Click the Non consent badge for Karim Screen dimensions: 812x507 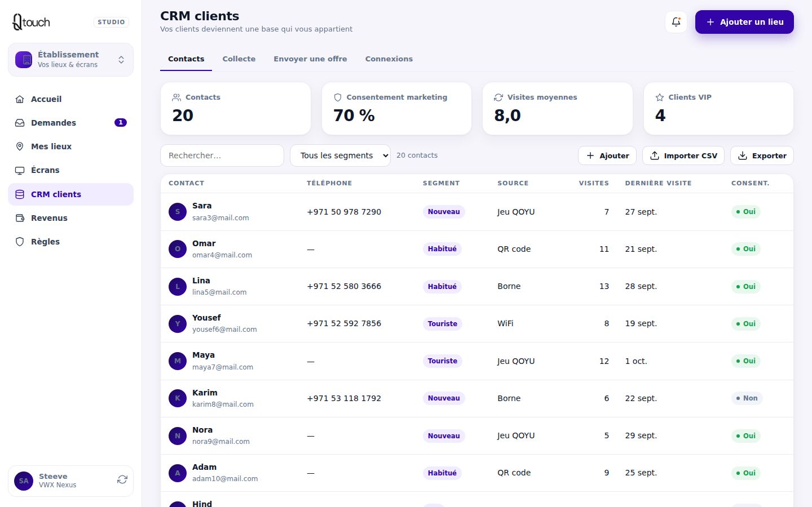(x=747, y=398)
